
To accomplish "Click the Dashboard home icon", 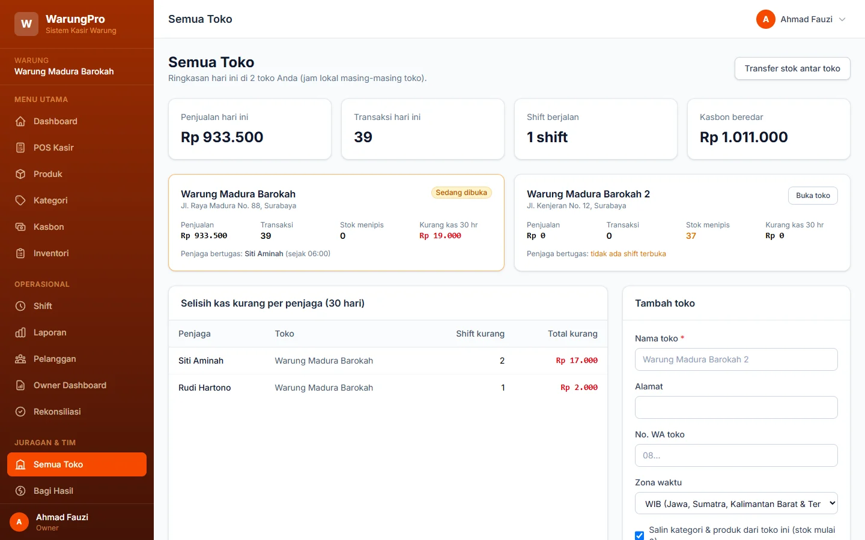I will click(x=20, y=121).
